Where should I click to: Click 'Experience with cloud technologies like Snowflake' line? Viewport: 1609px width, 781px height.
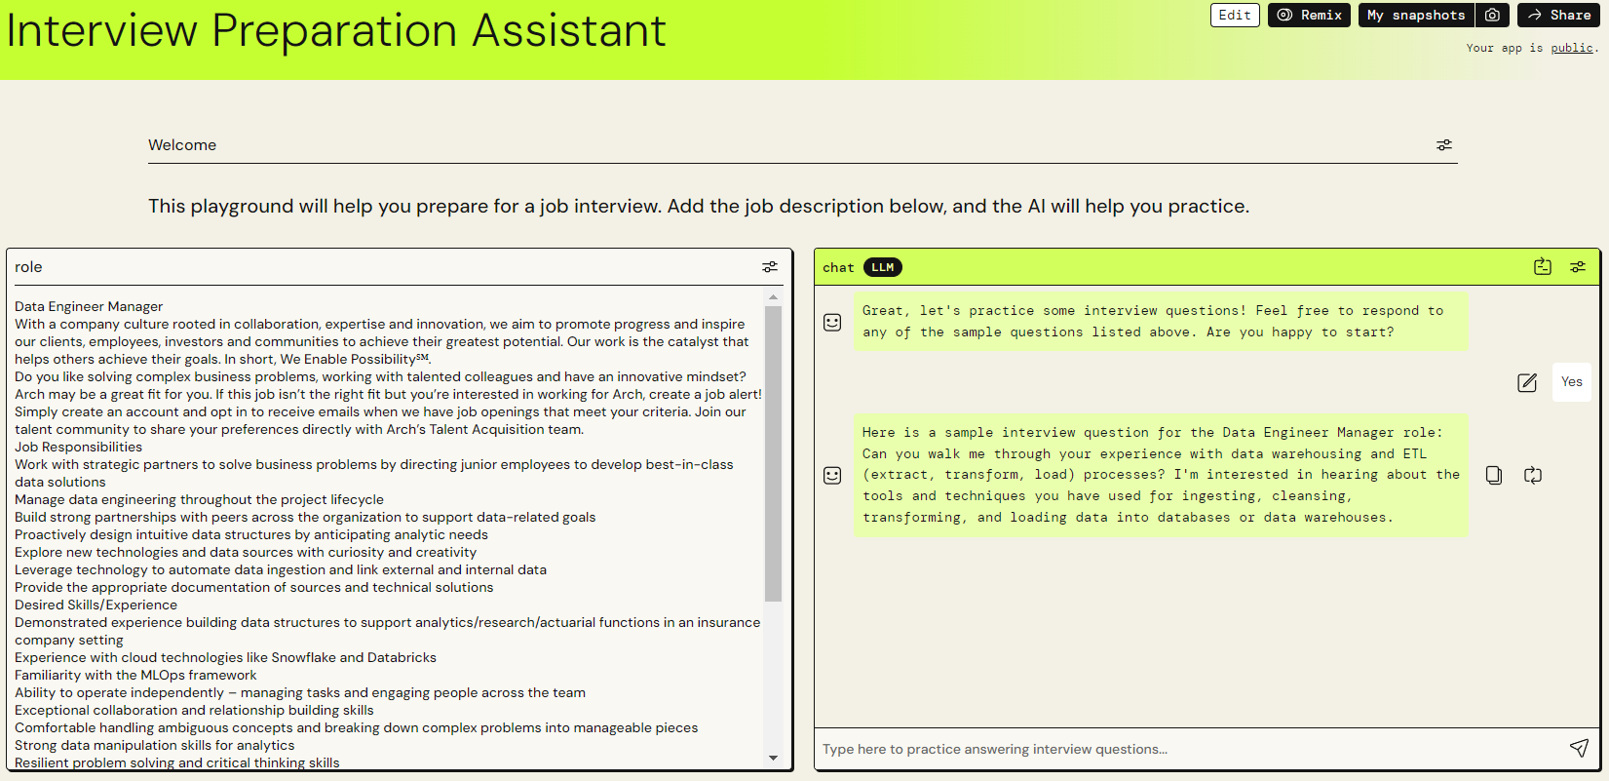[225, 657]
